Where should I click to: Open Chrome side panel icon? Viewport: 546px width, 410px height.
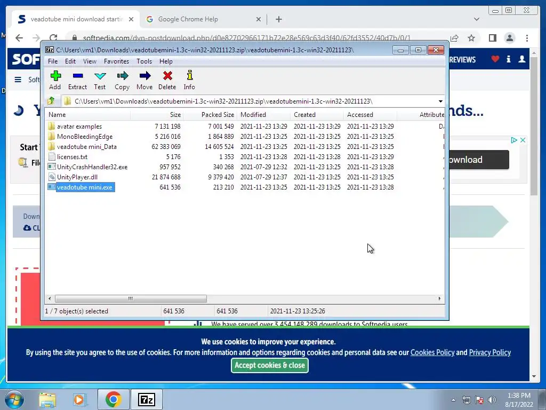(492, 38)
